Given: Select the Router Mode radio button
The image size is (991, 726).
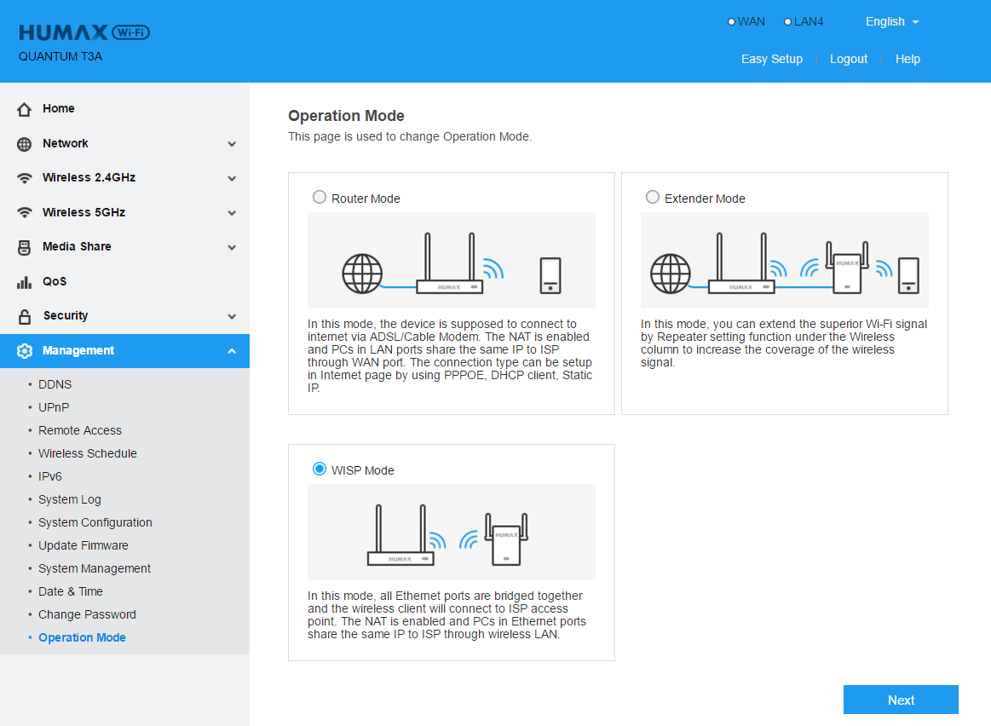Looking at the screenshot, I should (320, 197).
